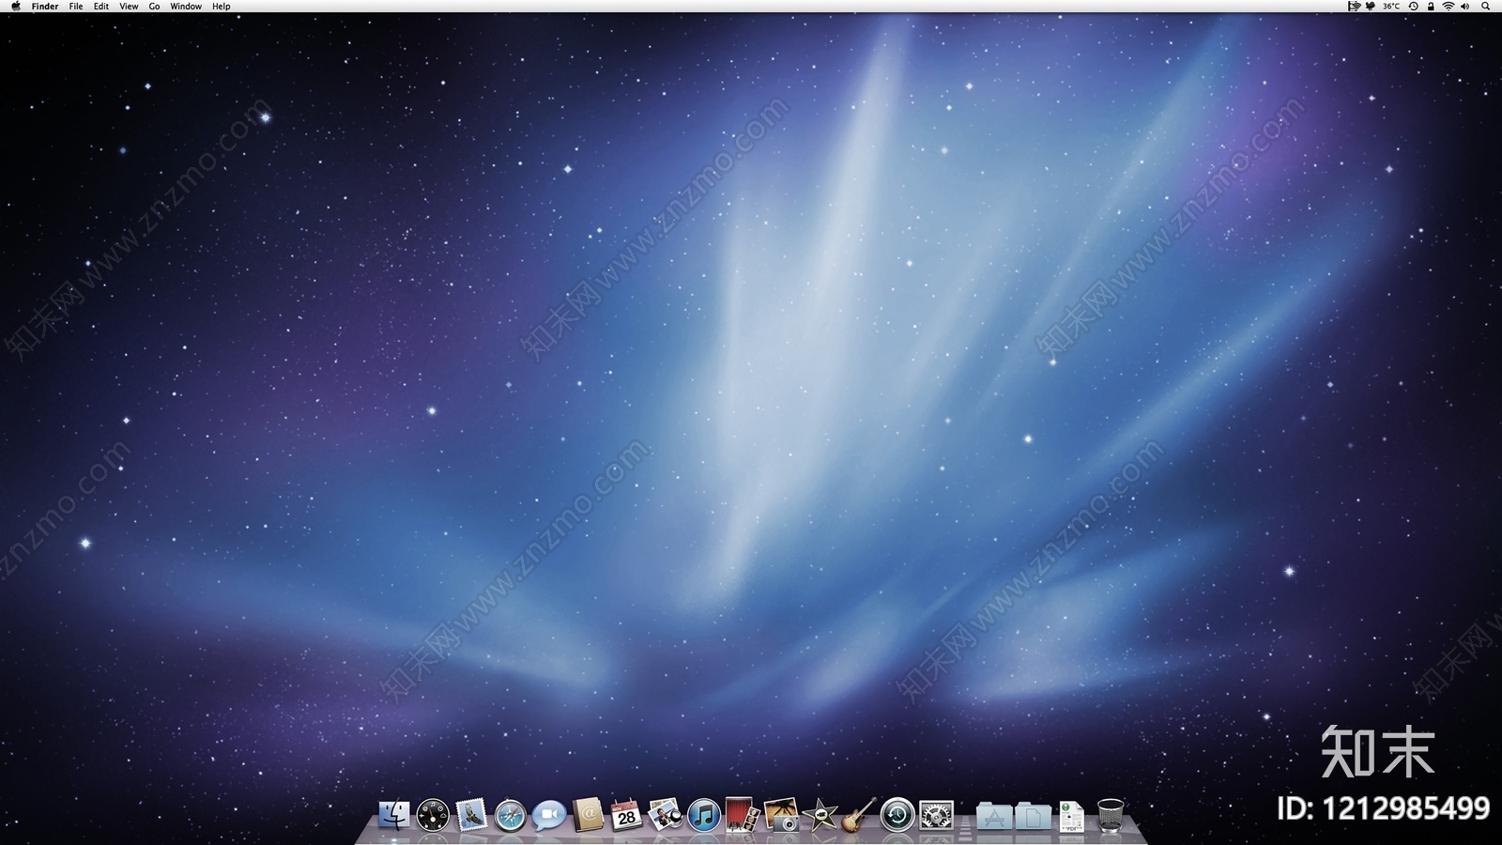Open the Trash in the Dock
Screen dimensions: 1502x845
click(1111, 815)
